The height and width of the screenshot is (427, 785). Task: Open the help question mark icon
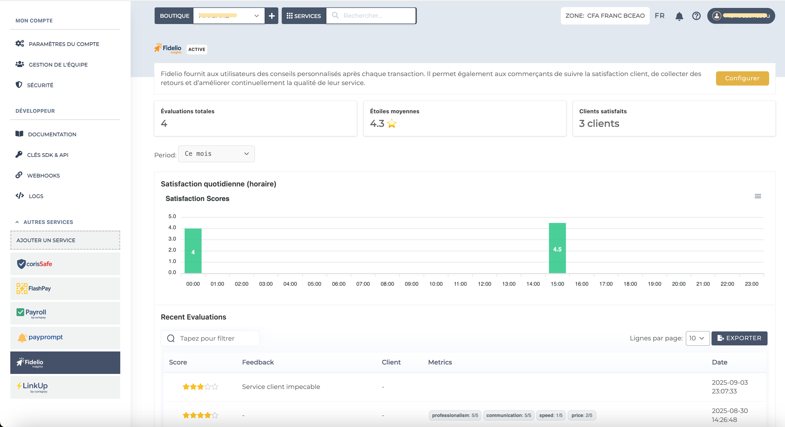click(696, 16)
